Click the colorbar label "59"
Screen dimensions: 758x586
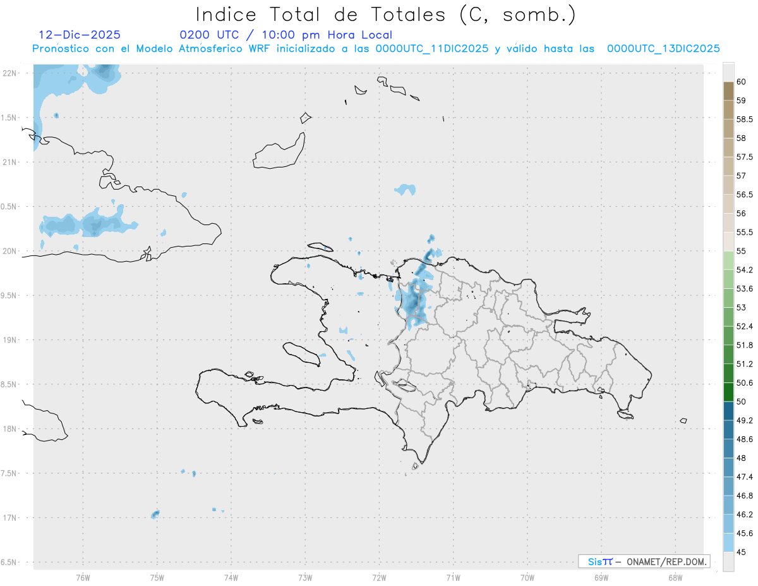coord(742,101)
